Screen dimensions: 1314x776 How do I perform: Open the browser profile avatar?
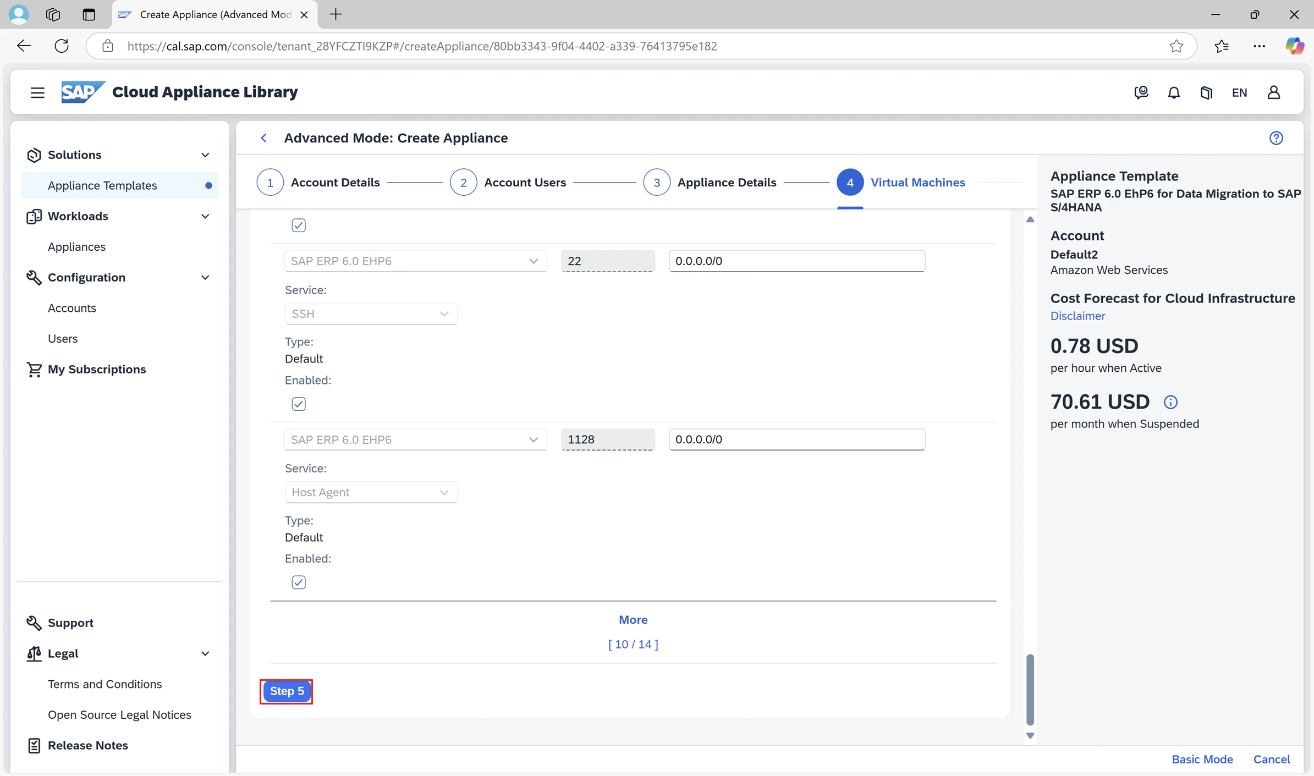[19, 14]
